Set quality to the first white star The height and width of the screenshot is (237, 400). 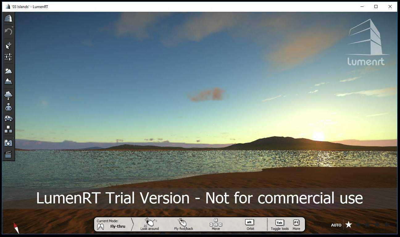coord(349,225)
